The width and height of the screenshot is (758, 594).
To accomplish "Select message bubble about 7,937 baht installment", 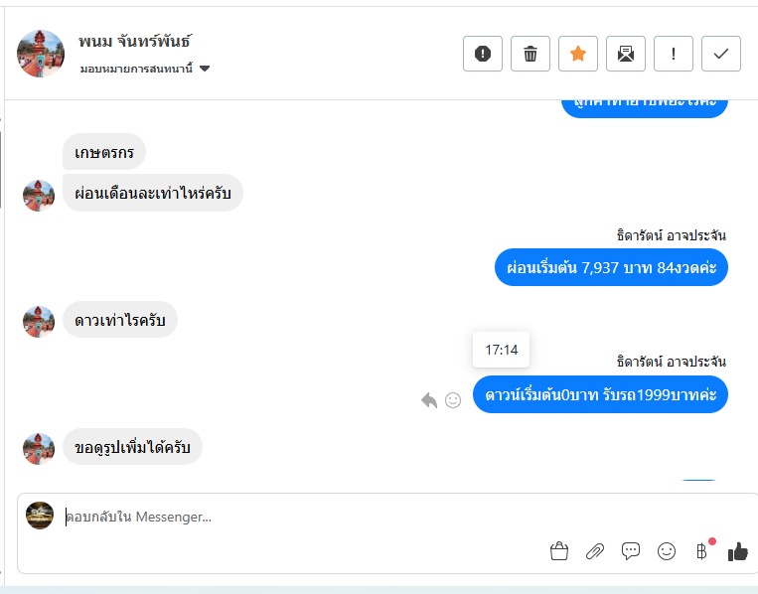I will point(611,267).
